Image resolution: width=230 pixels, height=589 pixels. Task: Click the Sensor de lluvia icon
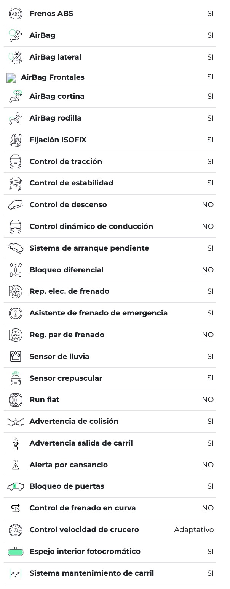coord(15,356)
